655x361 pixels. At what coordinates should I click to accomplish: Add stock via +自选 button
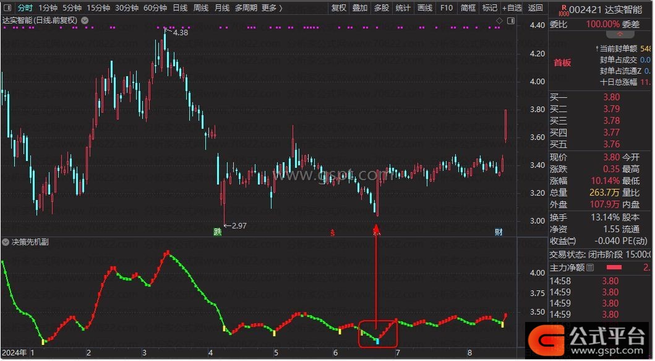[x=512, y=8]
